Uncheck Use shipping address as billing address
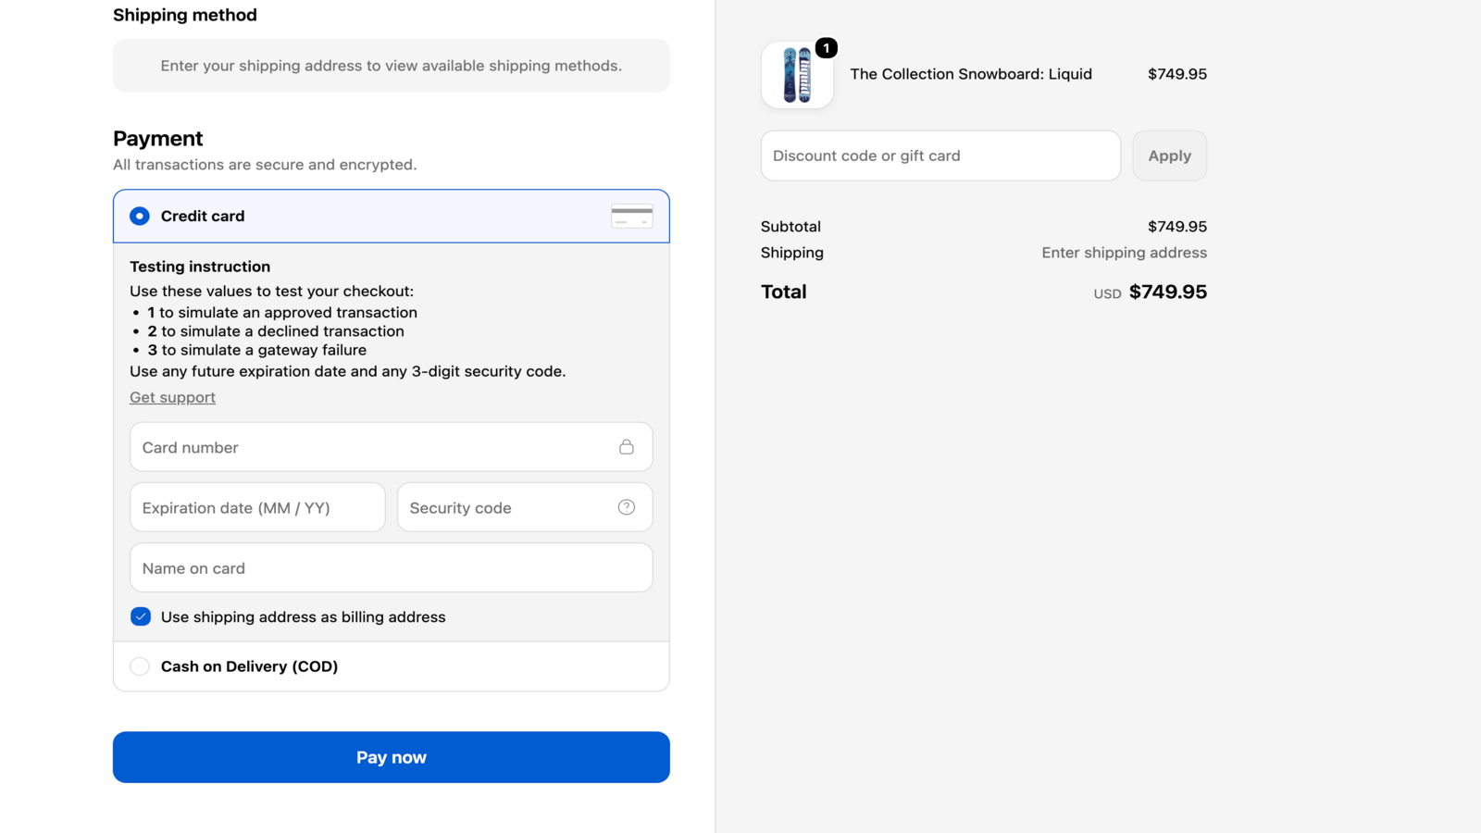Screen dimensions: 1481x833 (x=141, y=616)
